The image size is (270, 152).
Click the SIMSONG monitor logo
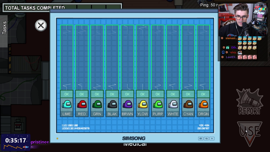(134, 138)
